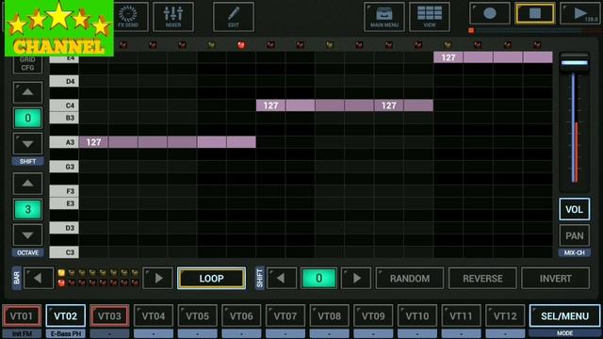The width and height of the screenshot is (603, 339).
Task: Select track VT04
Action: tap(154, 316)
